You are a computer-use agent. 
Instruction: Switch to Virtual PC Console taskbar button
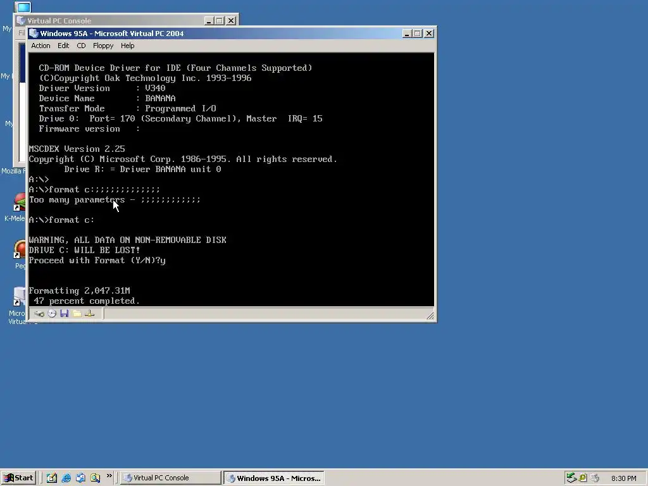pos(171,478)
